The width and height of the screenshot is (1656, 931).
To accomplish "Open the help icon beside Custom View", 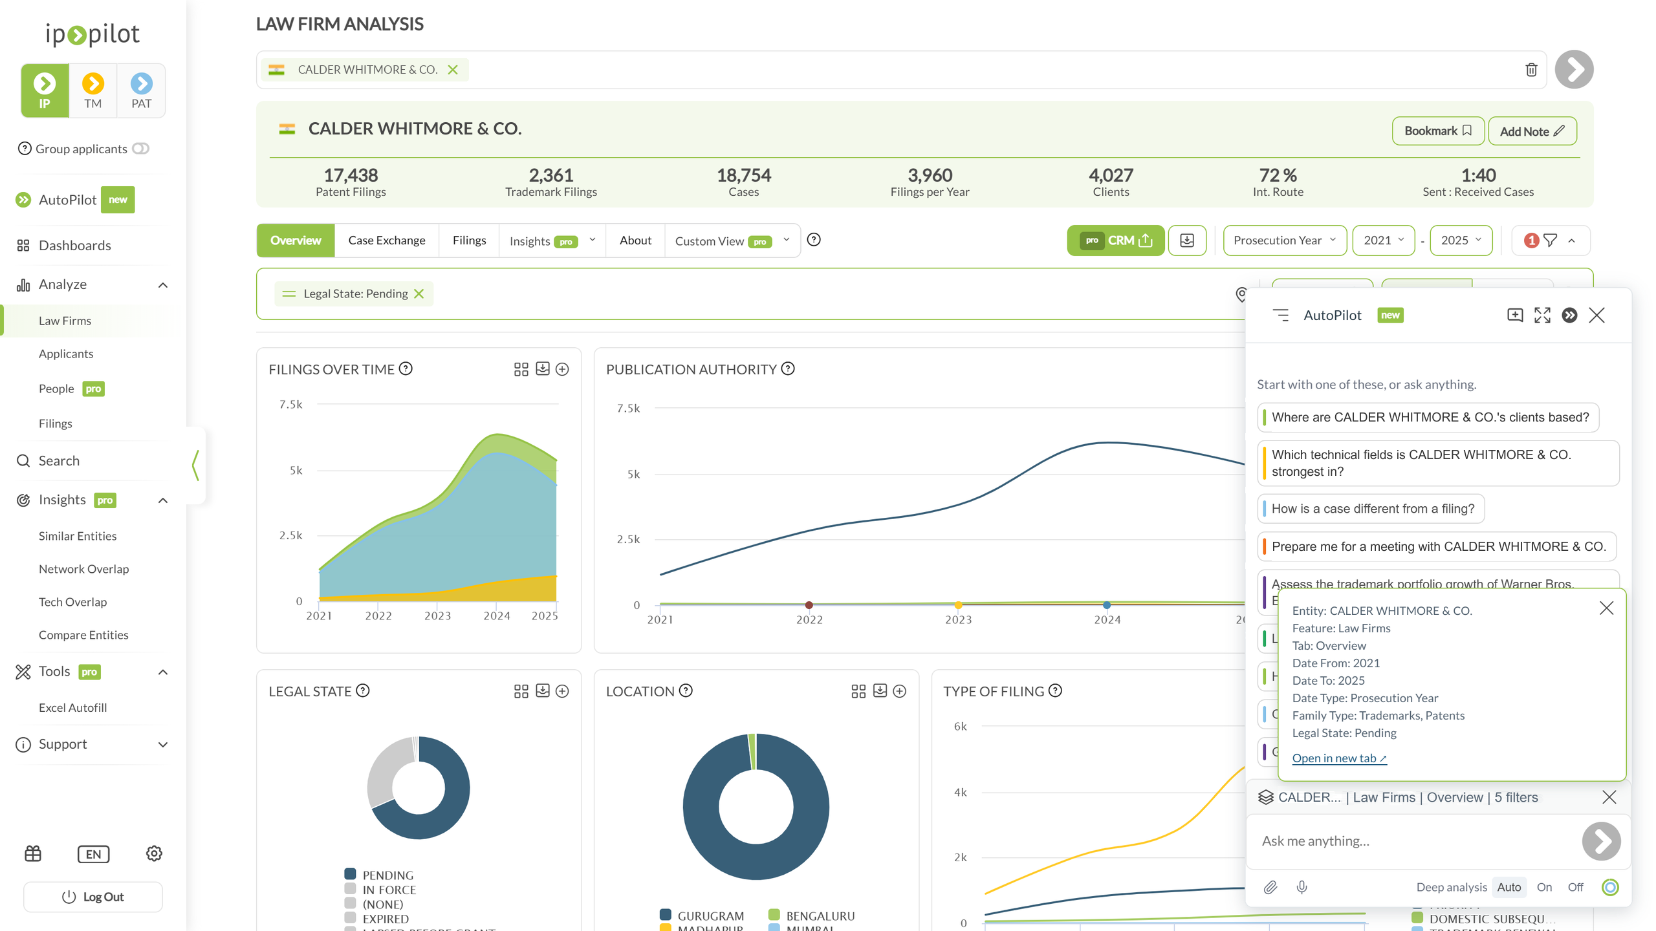I will click(x=814, y=240).
